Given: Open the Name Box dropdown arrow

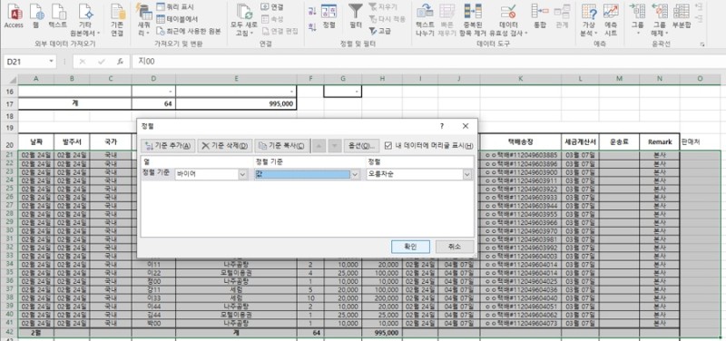Looking at the screenshot, I should click(x=52, y=62).
